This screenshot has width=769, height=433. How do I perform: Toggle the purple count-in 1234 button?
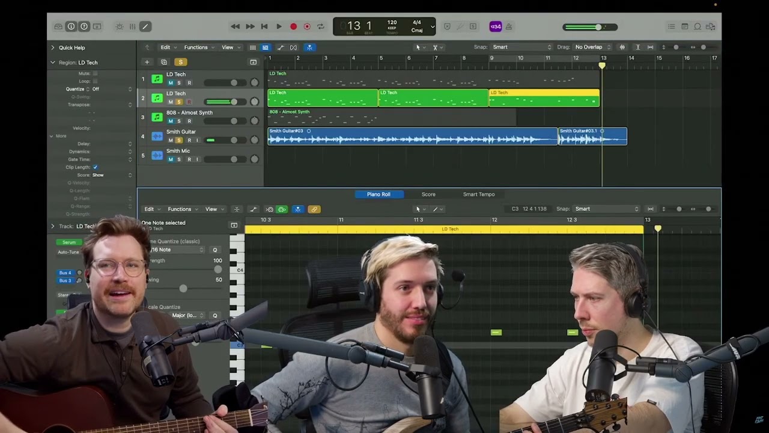pyautogui.click(x=496, y=26)
